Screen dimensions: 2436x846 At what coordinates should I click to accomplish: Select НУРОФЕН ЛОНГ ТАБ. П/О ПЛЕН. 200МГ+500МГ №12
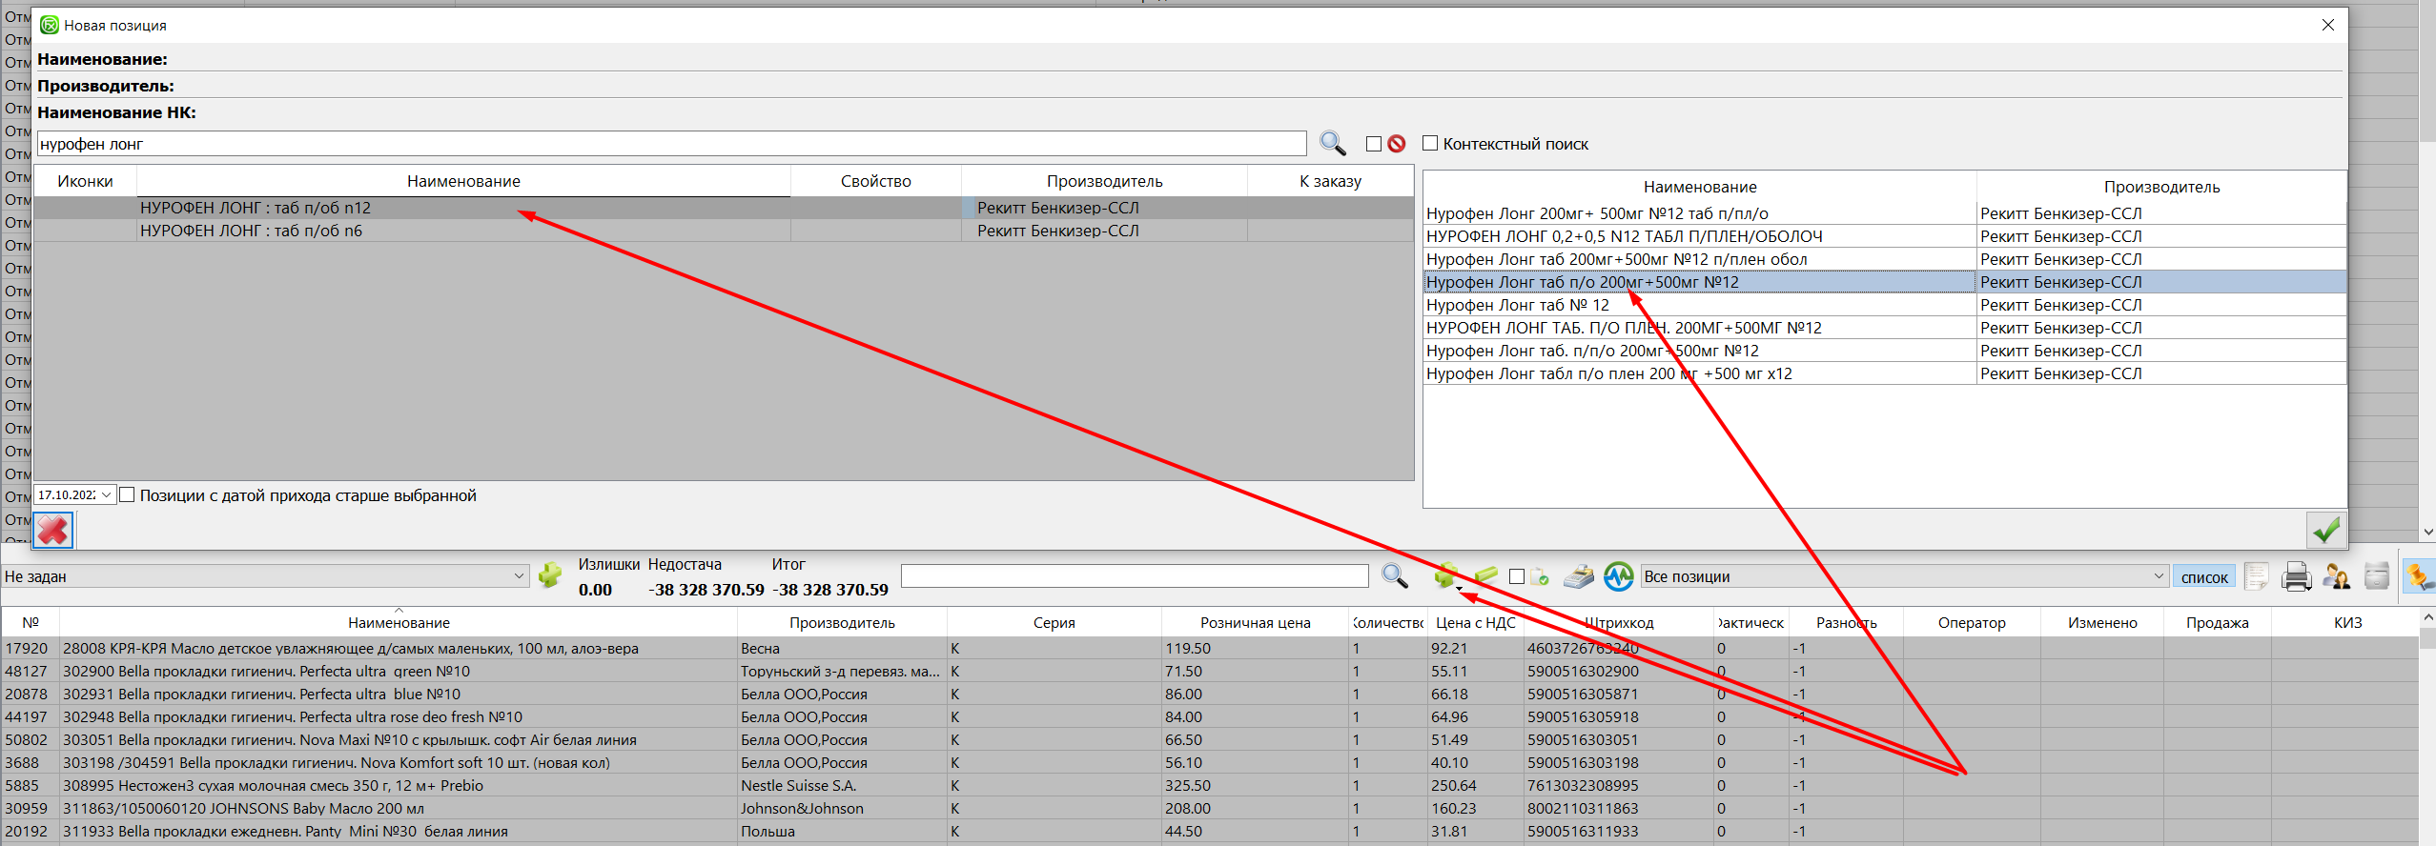pyautogui.click(x=1884, y=328)
